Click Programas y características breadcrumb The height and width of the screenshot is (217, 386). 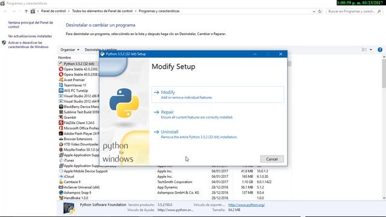pyautogui.click(x=159, y=11)
